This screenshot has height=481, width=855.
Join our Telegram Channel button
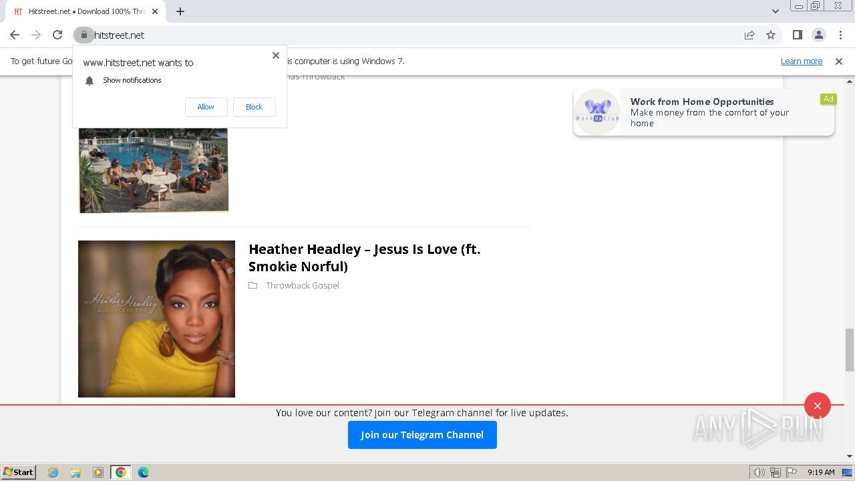point(422,435)
